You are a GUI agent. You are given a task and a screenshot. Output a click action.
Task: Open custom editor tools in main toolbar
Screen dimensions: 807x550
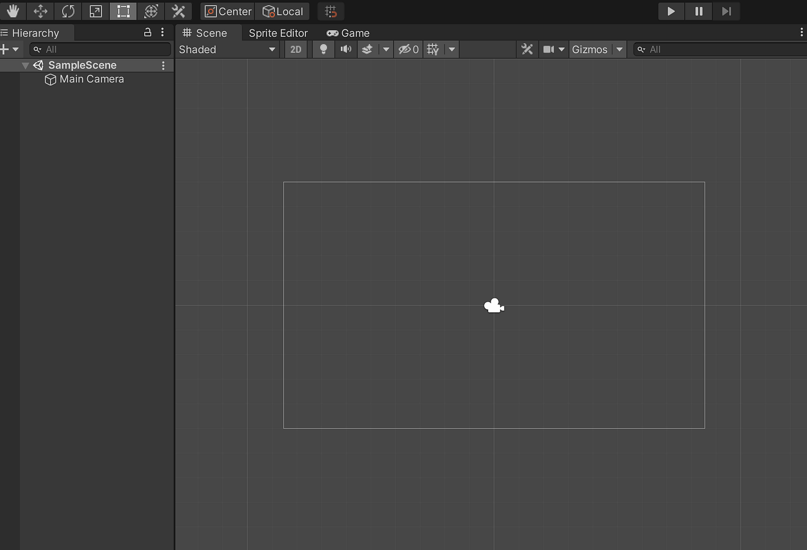(x=179, y=11)
